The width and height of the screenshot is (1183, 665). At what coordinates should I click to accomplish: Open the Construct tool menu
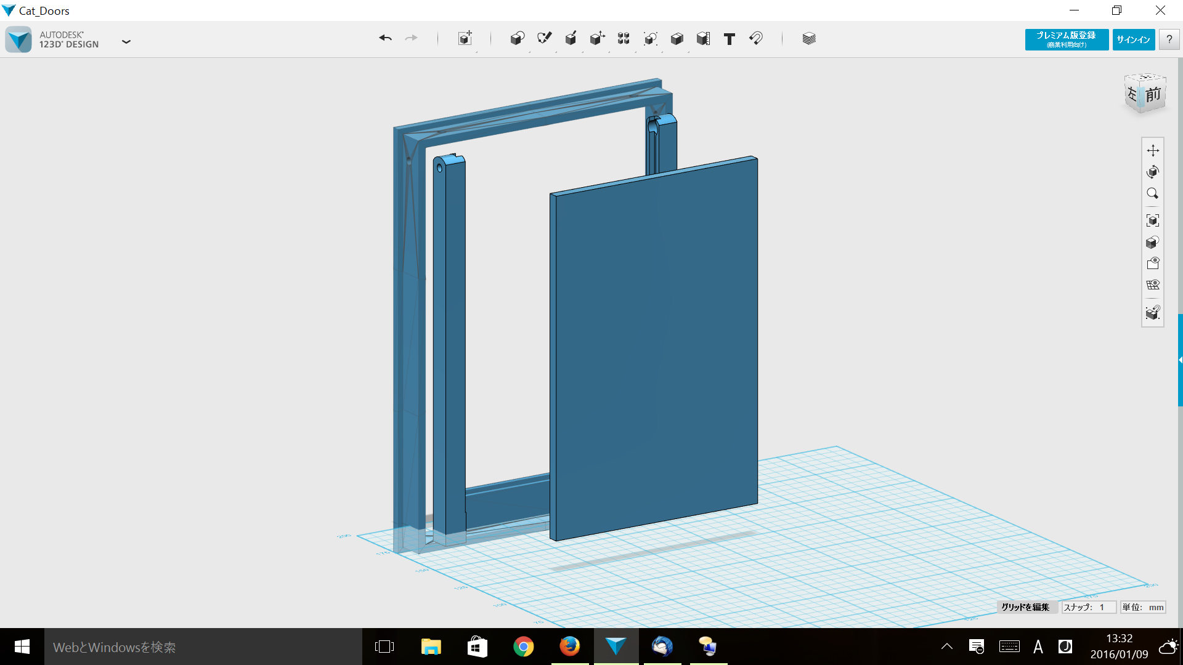click(571, 39)
